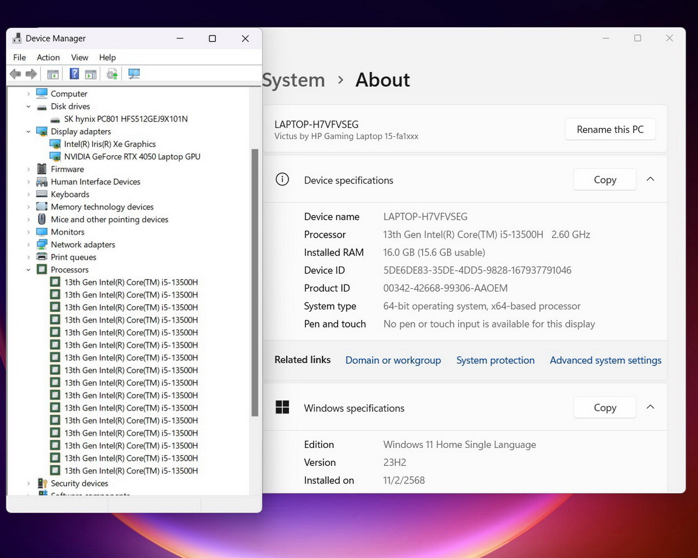Select Intel(R) Iris(R) Xe Graphics entry
This screenshot has width=698, height=558.
coord(110,144)
